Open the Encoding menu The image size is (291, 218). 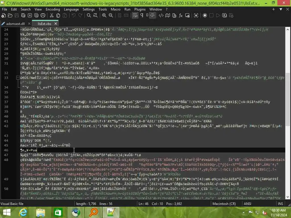point(53,9)
